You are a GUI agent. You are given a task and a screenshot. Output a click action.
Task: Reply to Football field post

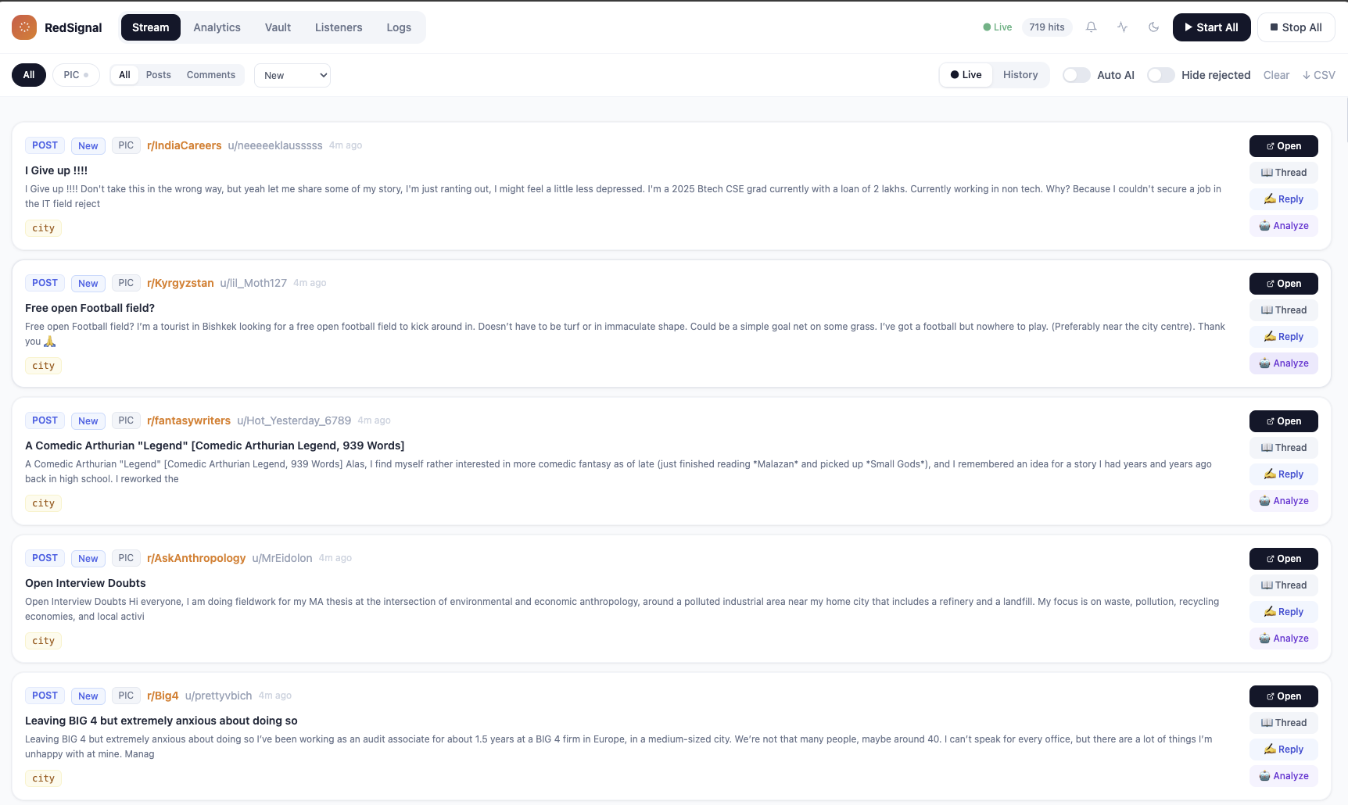click(x=1284, y=337)
